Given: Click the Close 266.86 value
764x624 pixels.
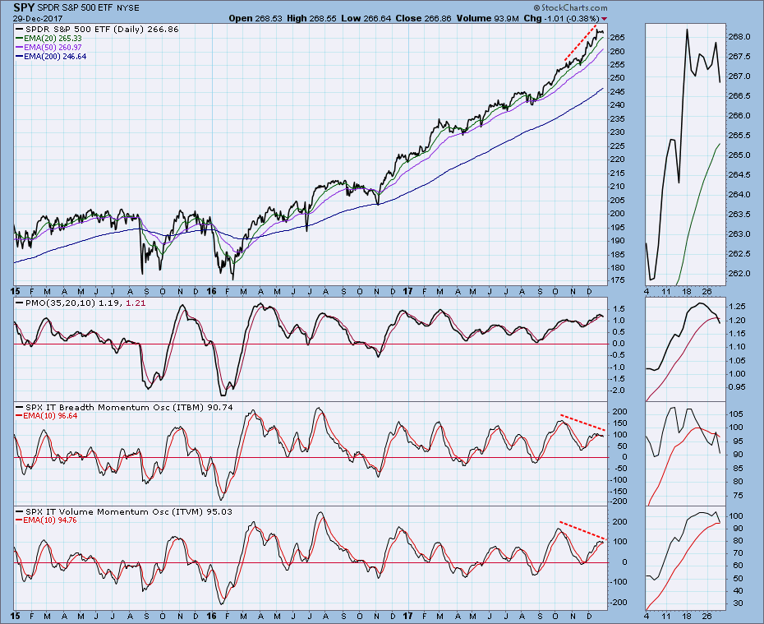Looking at the screenshot, I should point(424,19).
